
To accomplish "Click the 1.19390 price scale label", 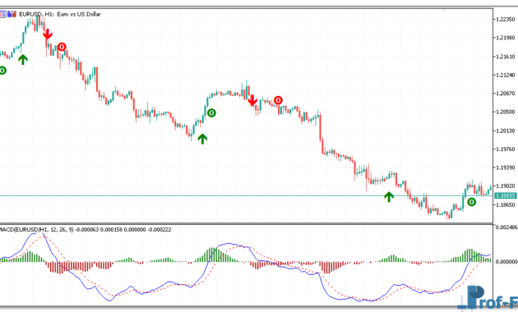I will [x=506, y=167].
